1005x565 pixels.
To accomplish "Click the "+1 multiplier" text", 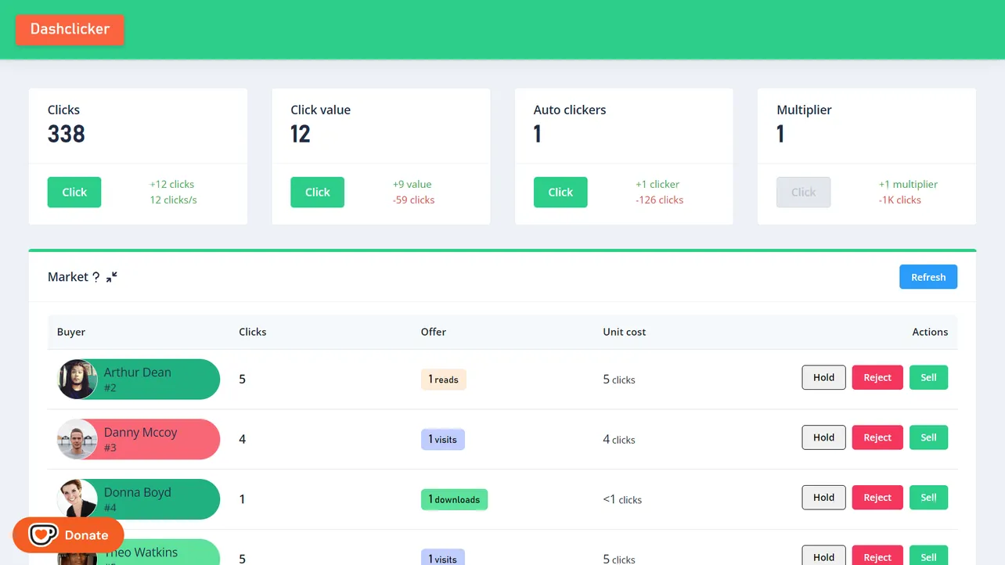I will pos(908,185).
